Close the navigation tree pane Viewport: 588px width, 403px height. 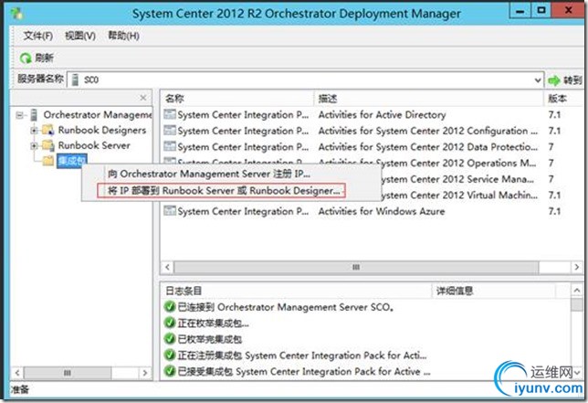[x=142, y=98]
